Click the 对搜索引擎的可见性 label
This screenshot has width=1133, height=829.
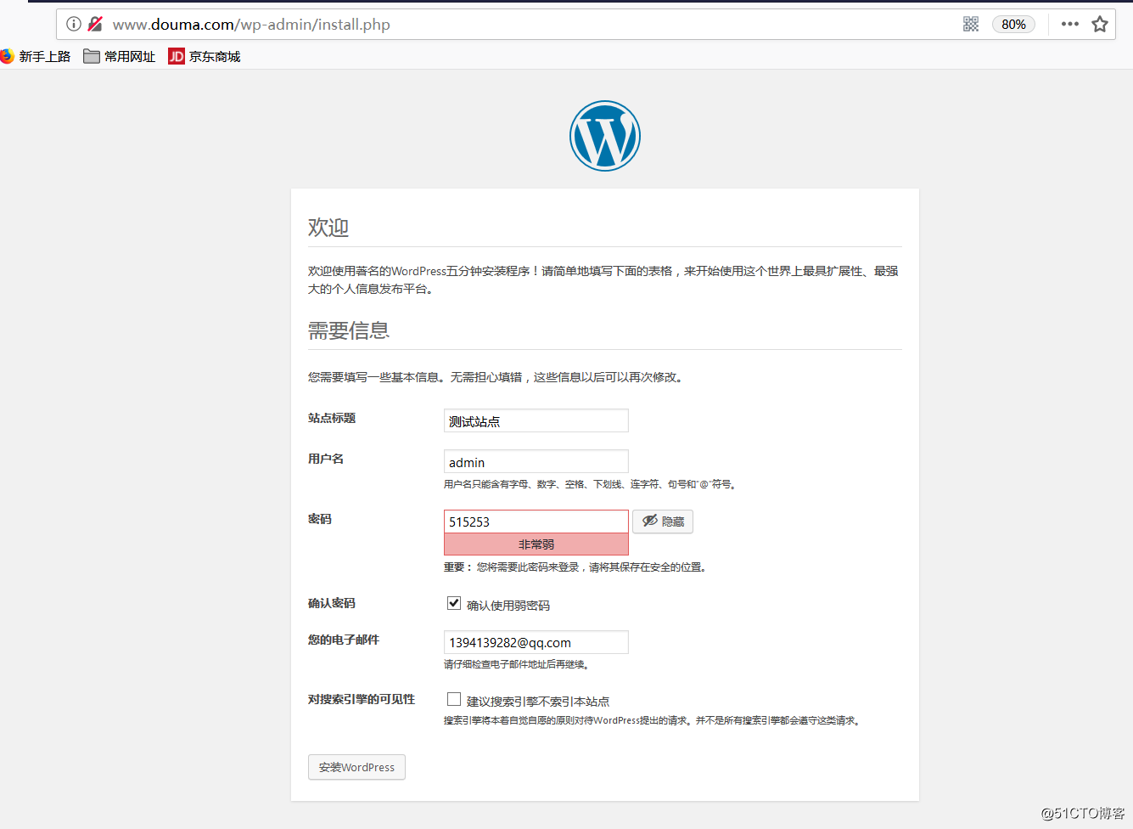tap(362, 699)
